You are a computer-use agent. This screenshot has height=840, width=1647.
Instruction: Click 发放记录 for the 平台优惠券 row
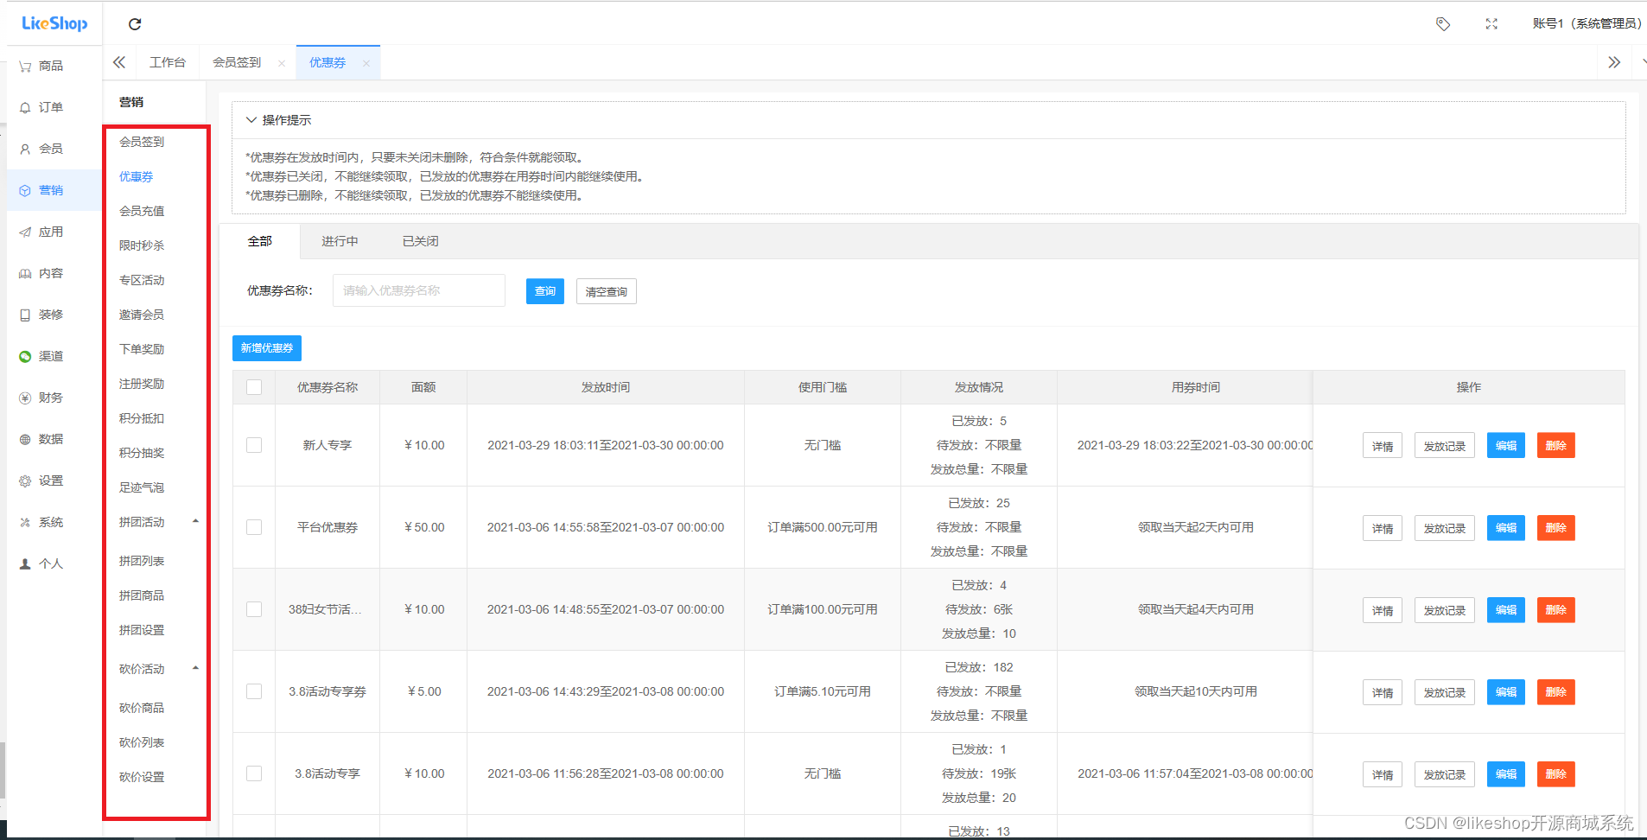pyautogui.click(x=1445, y=528)
